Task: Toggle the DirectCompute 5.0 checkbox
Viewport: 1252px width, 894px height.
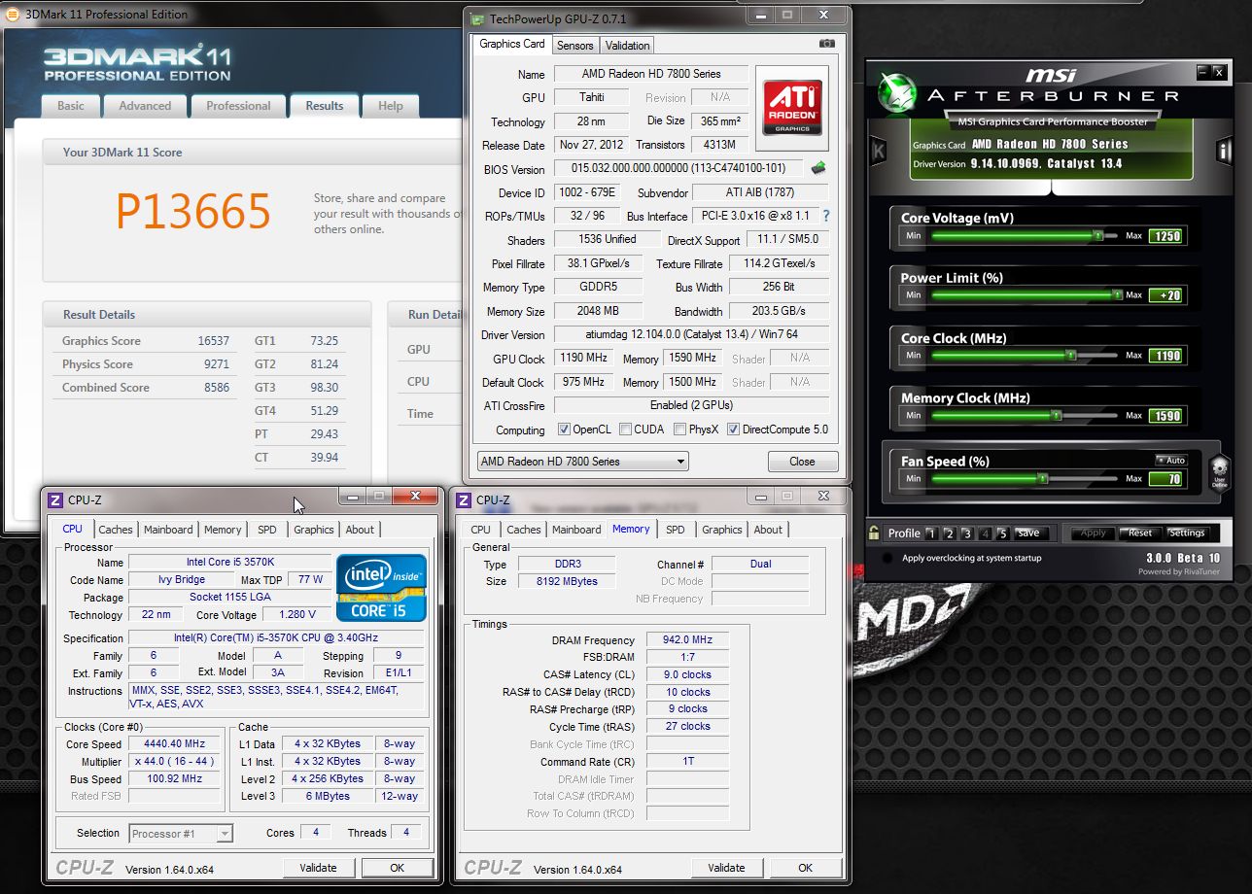Action: coord(733,429)
